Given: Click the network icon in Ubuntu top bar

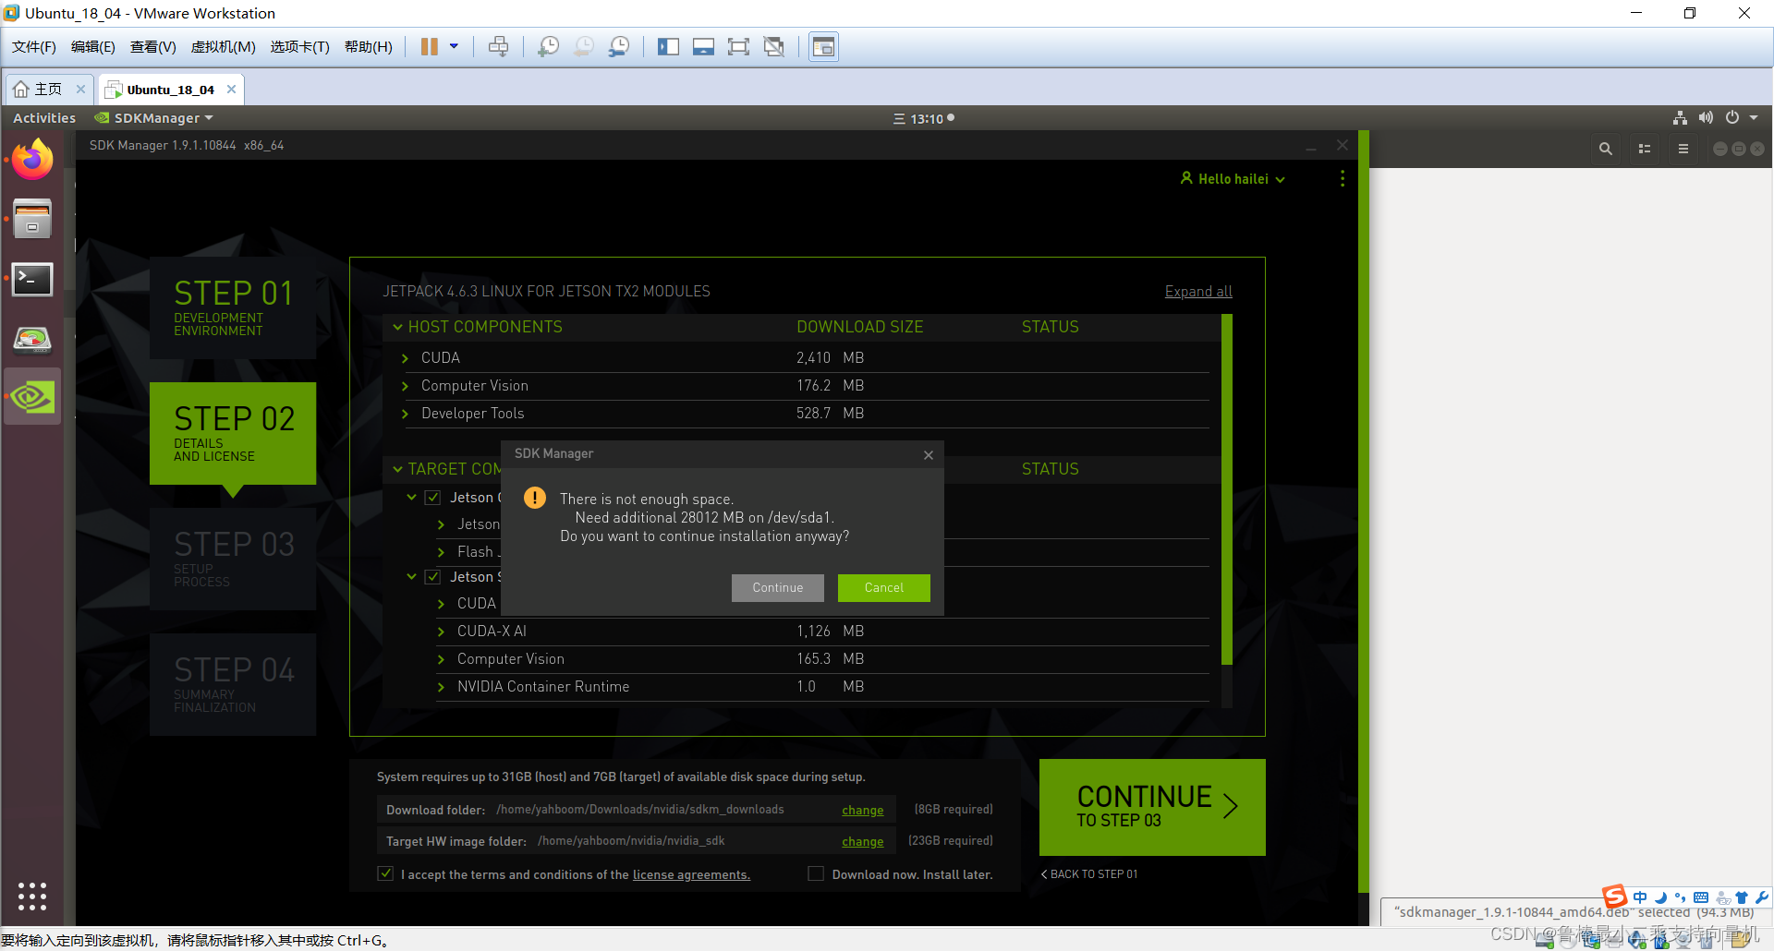Looking at the screenshot, I should (x=1680, y=118).
